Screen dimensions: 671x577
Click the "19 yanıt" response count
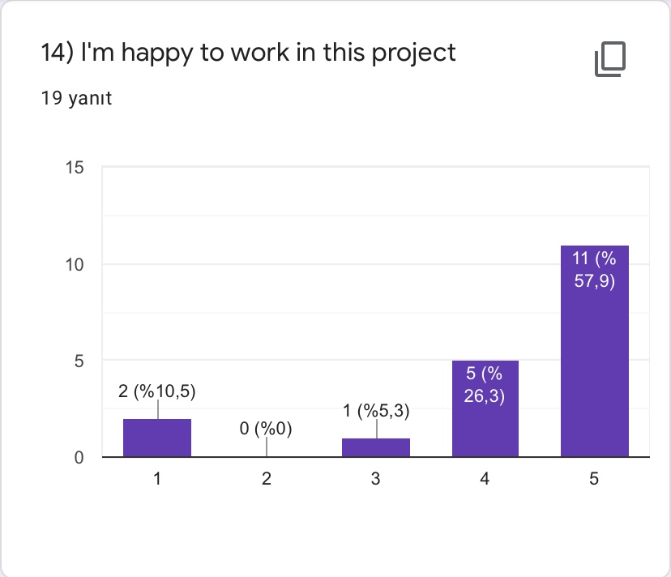click(76, 100)
